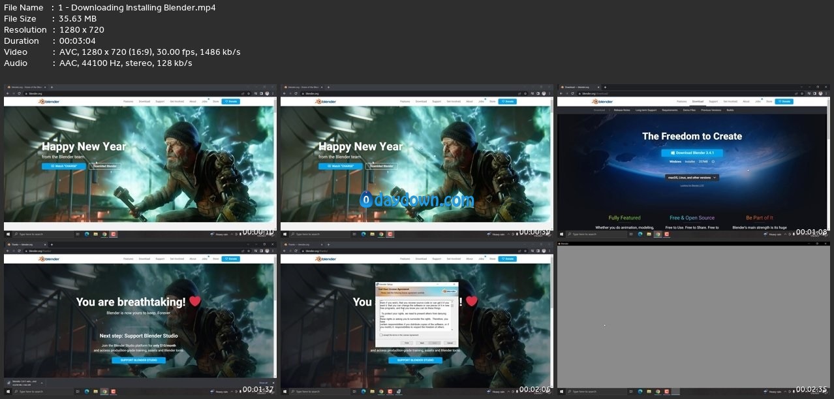Viewport: 834px width, 399px height.
Task: Click the resolution value "1280 x 720"
Action: point(82,30)
